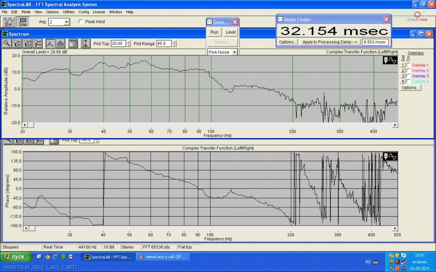Click the Spectrum plot horizontal scrollbar
This screenshot has width=436, height=272.
[x=209, y=125]
